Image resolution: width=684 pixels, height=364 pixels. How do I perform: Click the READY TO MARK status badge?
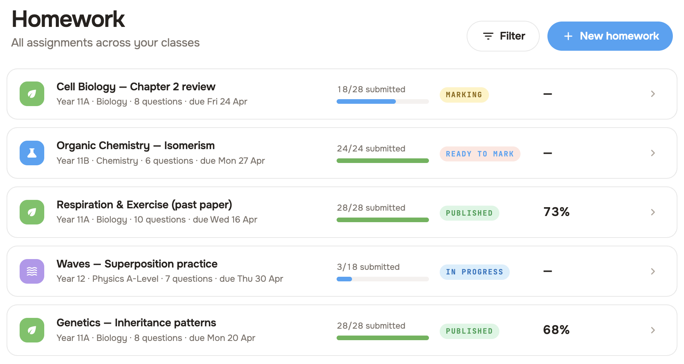[480, 154]
